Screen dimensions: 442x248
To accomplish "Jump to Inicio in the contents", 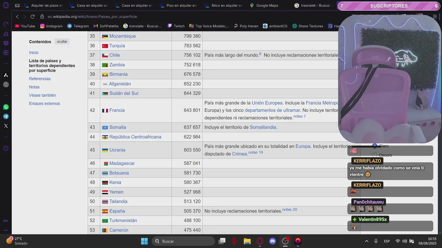I will (34, 53).
